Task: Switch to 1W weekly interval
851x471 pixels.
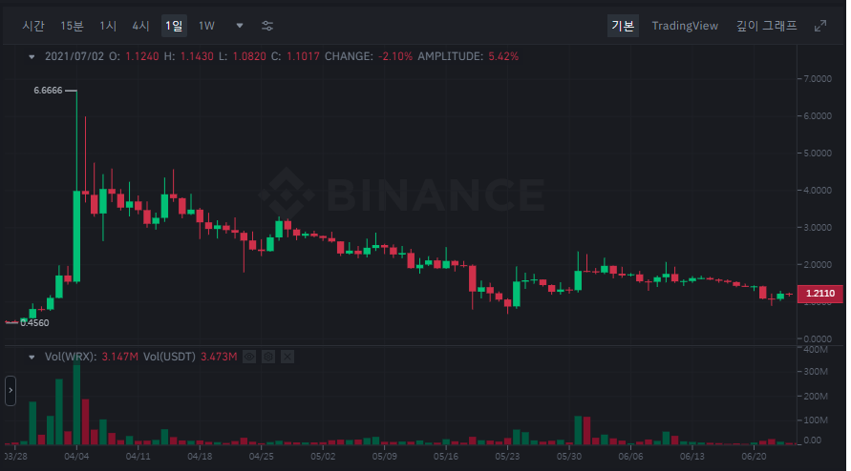Action: (206, 26)
